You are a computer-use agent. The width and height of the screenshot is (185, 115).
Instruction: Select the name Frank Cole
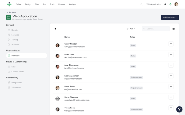coord(69,54)
